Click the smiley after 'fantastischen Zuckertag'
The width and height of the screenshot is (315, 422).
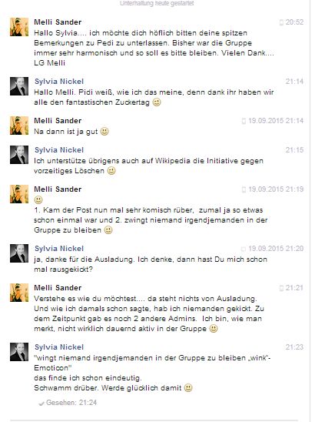click(x=157, y=102)
